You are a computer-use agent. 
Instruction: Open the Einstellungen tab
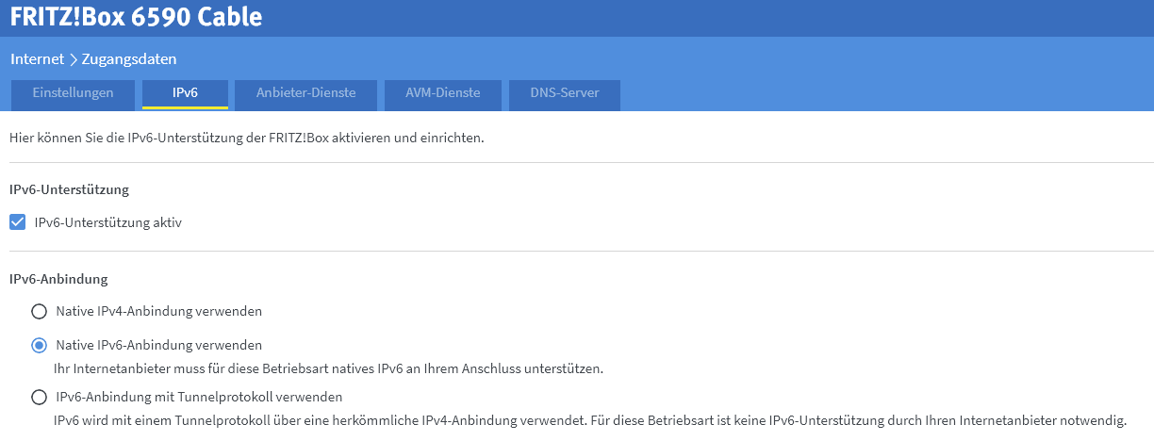73,94
